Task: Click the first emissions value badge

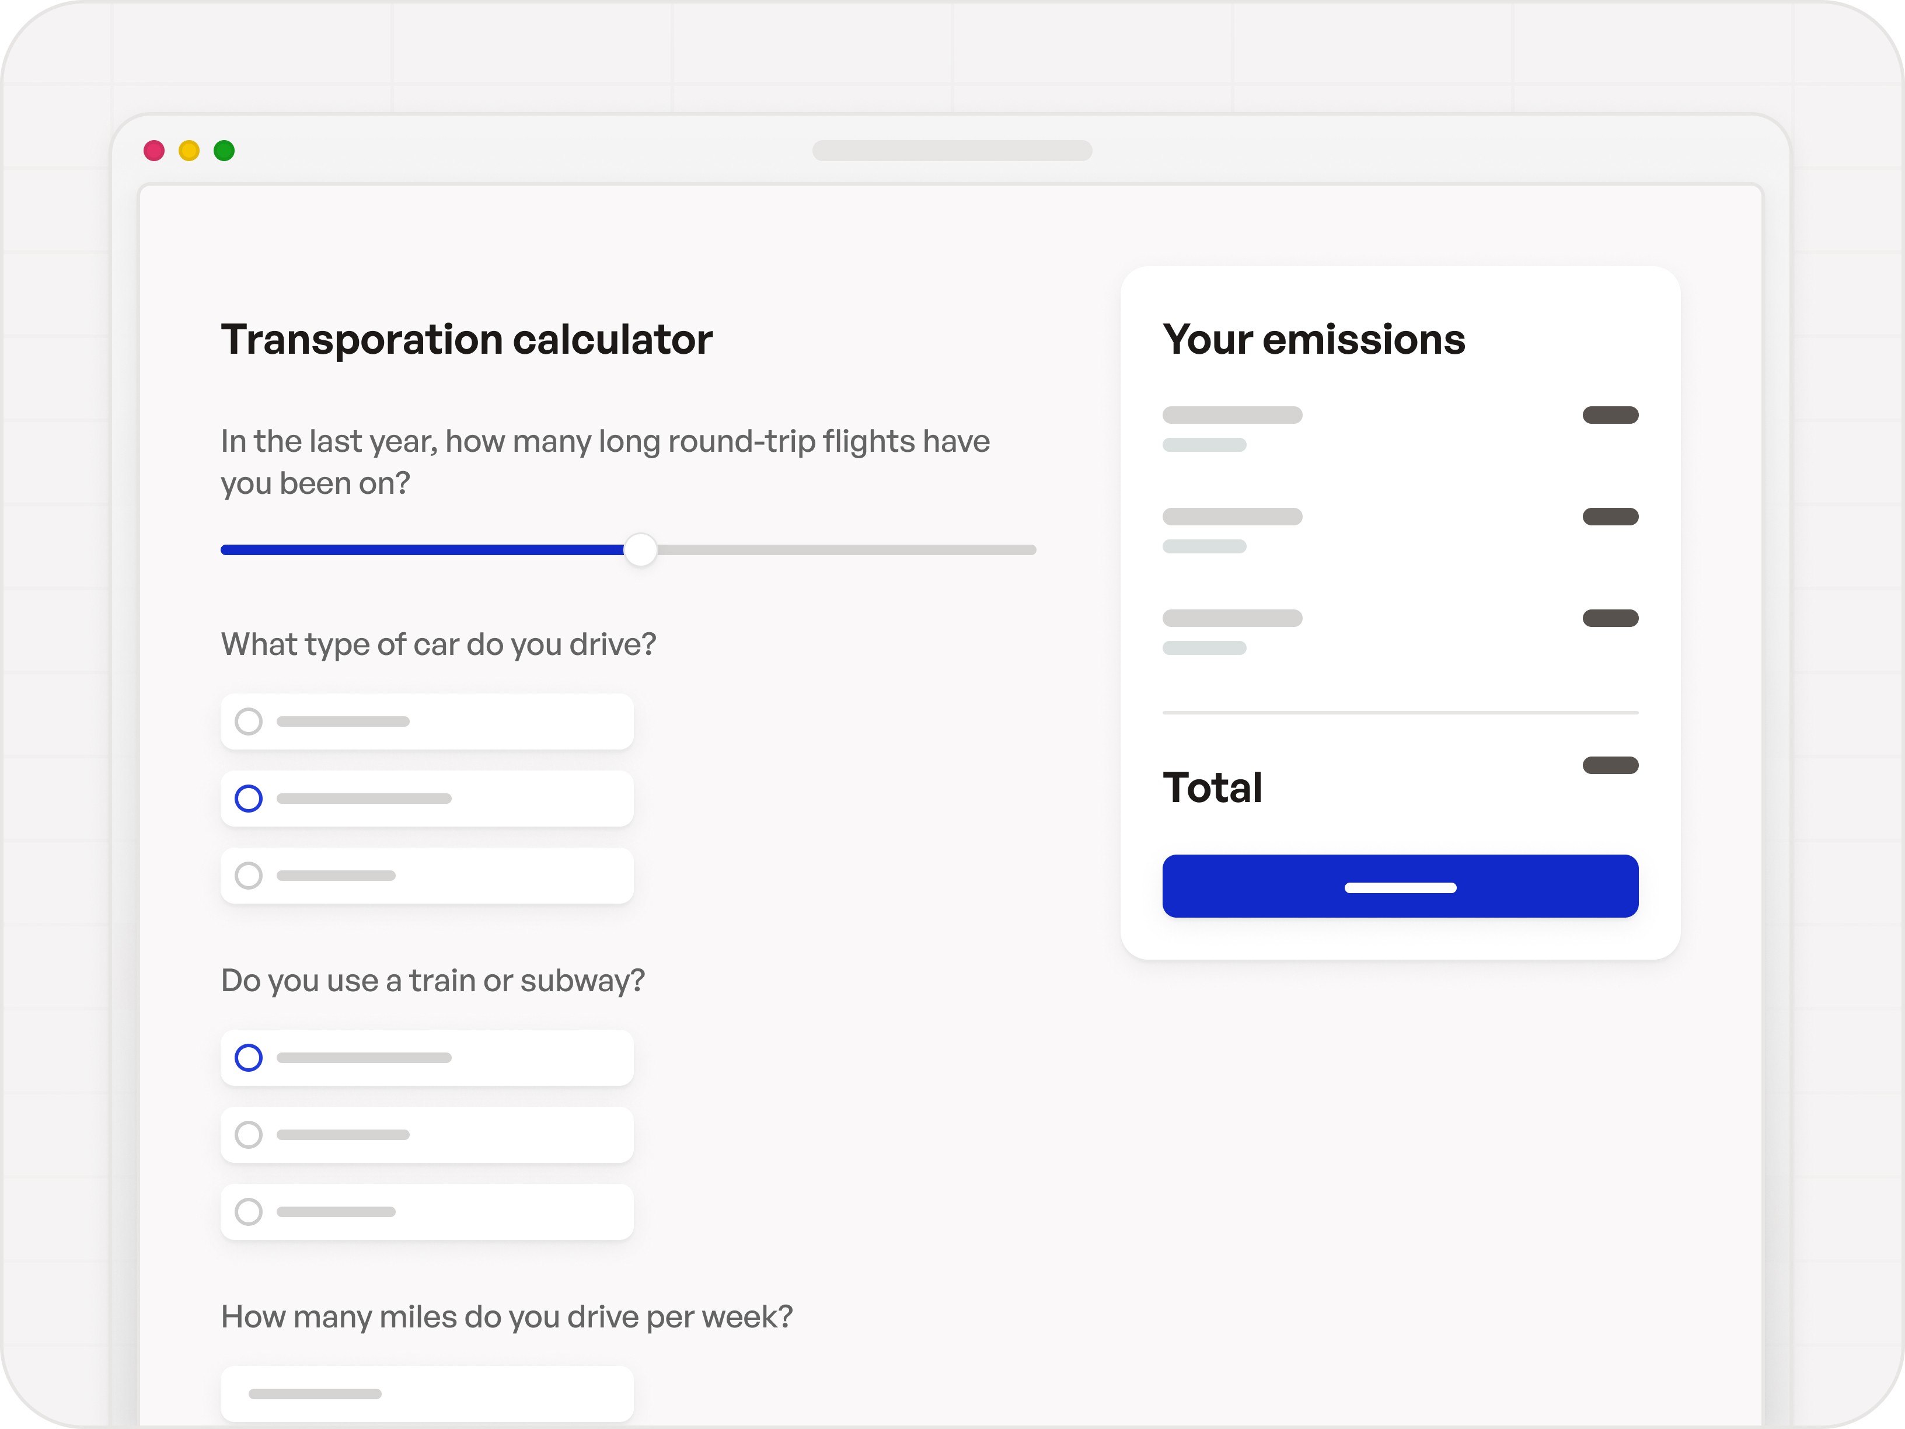Action: 1610,414
